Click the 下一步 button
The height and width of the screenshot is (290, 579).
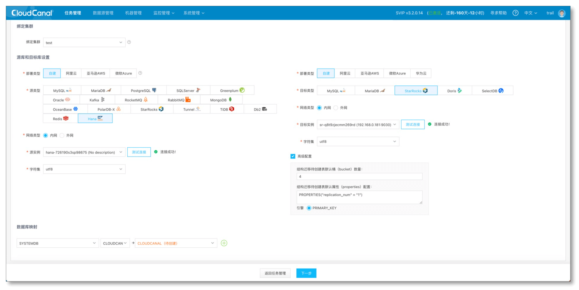coord(306,273)
